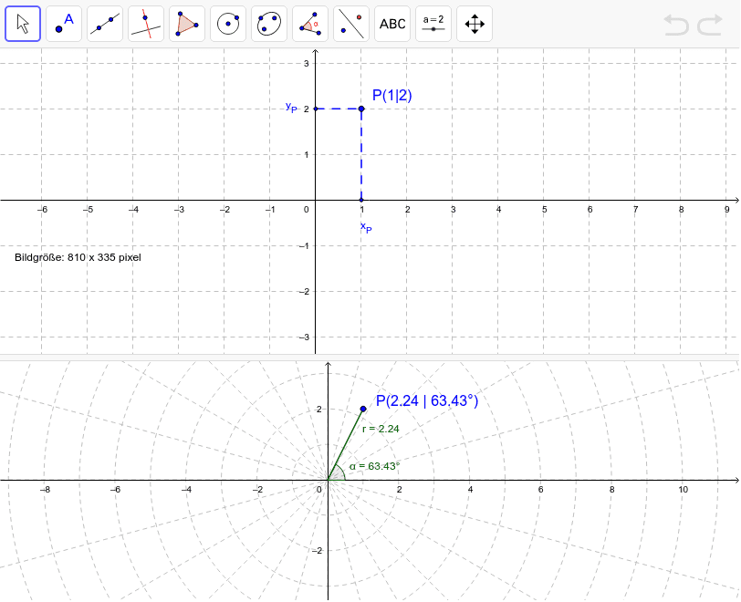This screenshot has width=741, height=602.
Task: Click the vertical dashed blue segment
Action: click(x=361, y=154)
